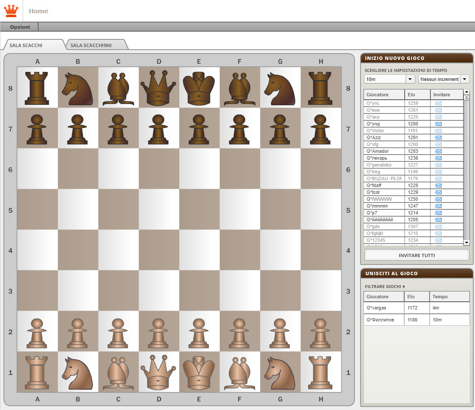Open the Nessun increment dropdown
The height and width of the screenshot is (410, 475).
click(444, 79)
